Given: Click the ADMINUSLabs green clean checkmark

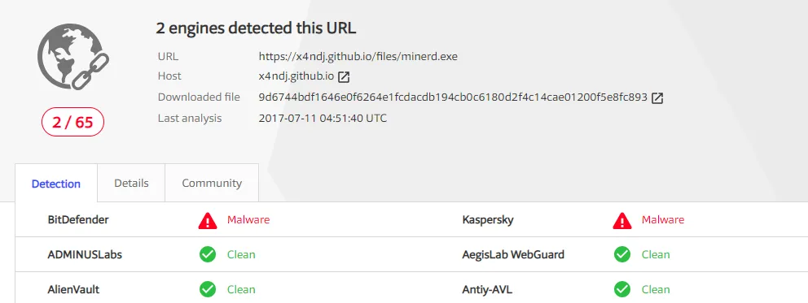Looking at the screenshot, I should point(208,255).
